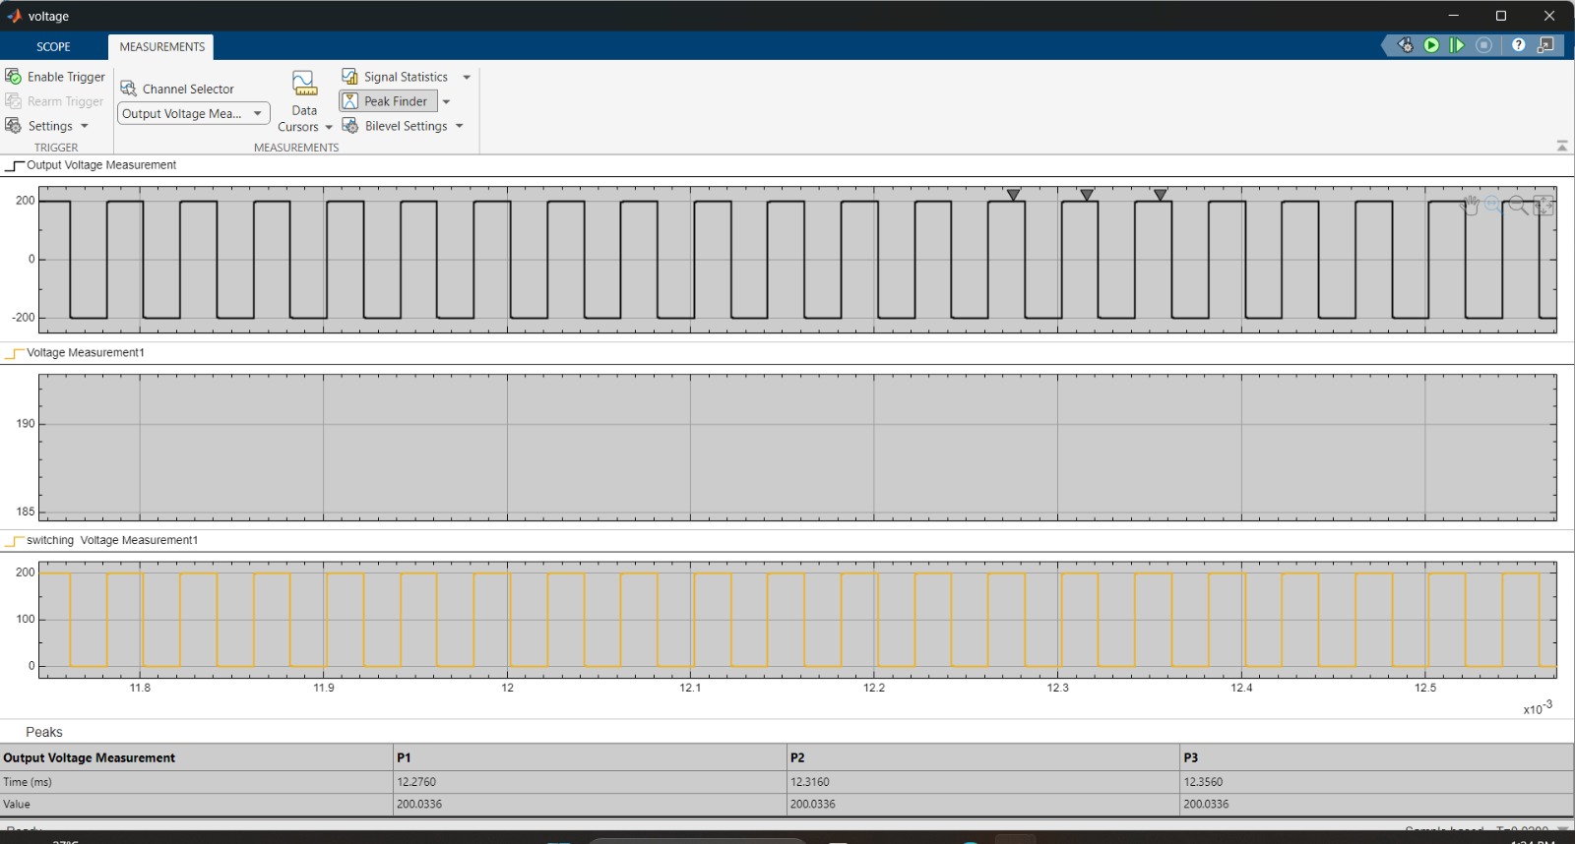
Task: Click the Value 200.0336 under P3
Action: [x=1206, y=804]
